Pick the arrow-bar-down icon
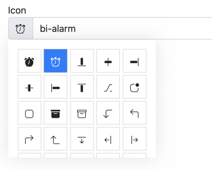Viewport: 212px width, 170px height. pyautogui.click(x=82, y=139)
